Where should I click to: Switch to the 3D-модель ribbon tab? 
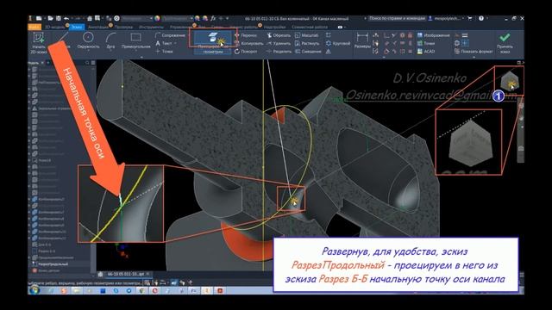[x=55, y=27]
